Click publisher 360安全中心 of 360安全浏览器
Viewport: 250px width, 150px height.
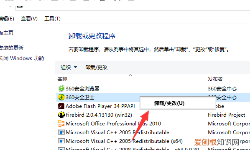coord(222,88)
